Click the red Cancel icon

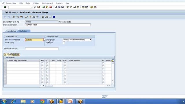51,7
